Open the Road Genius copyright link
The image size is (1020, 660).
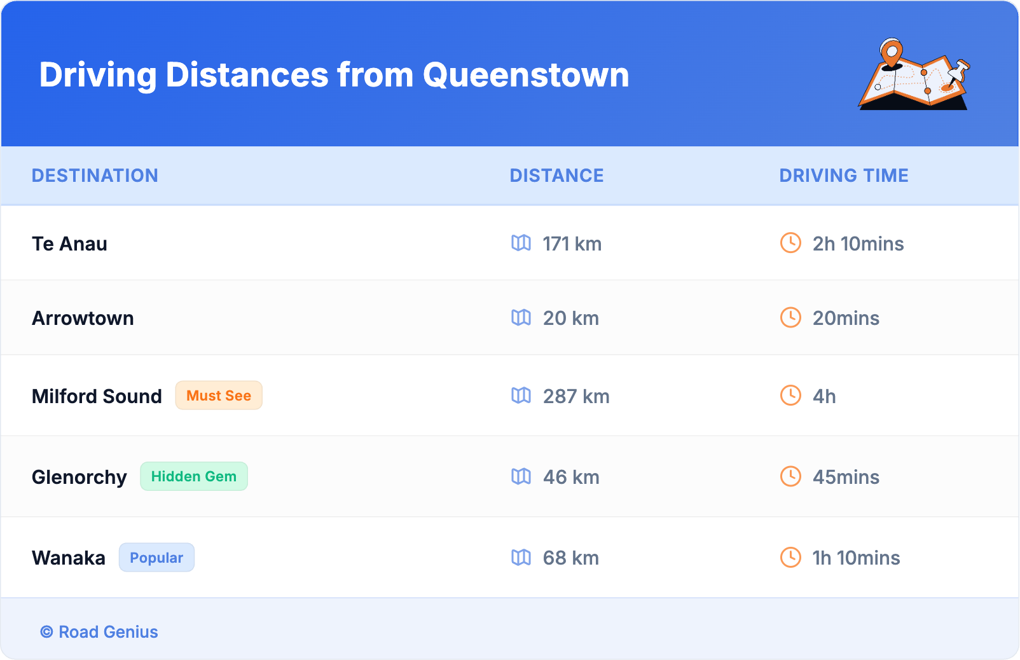100,632
